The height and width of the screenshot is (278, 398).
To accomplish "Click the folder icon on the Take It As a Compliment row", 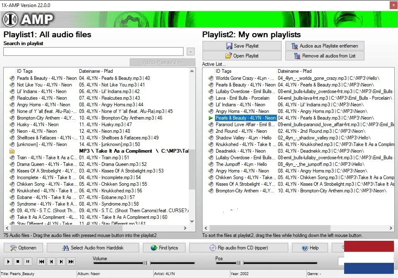I will click(x=11, y=151).
